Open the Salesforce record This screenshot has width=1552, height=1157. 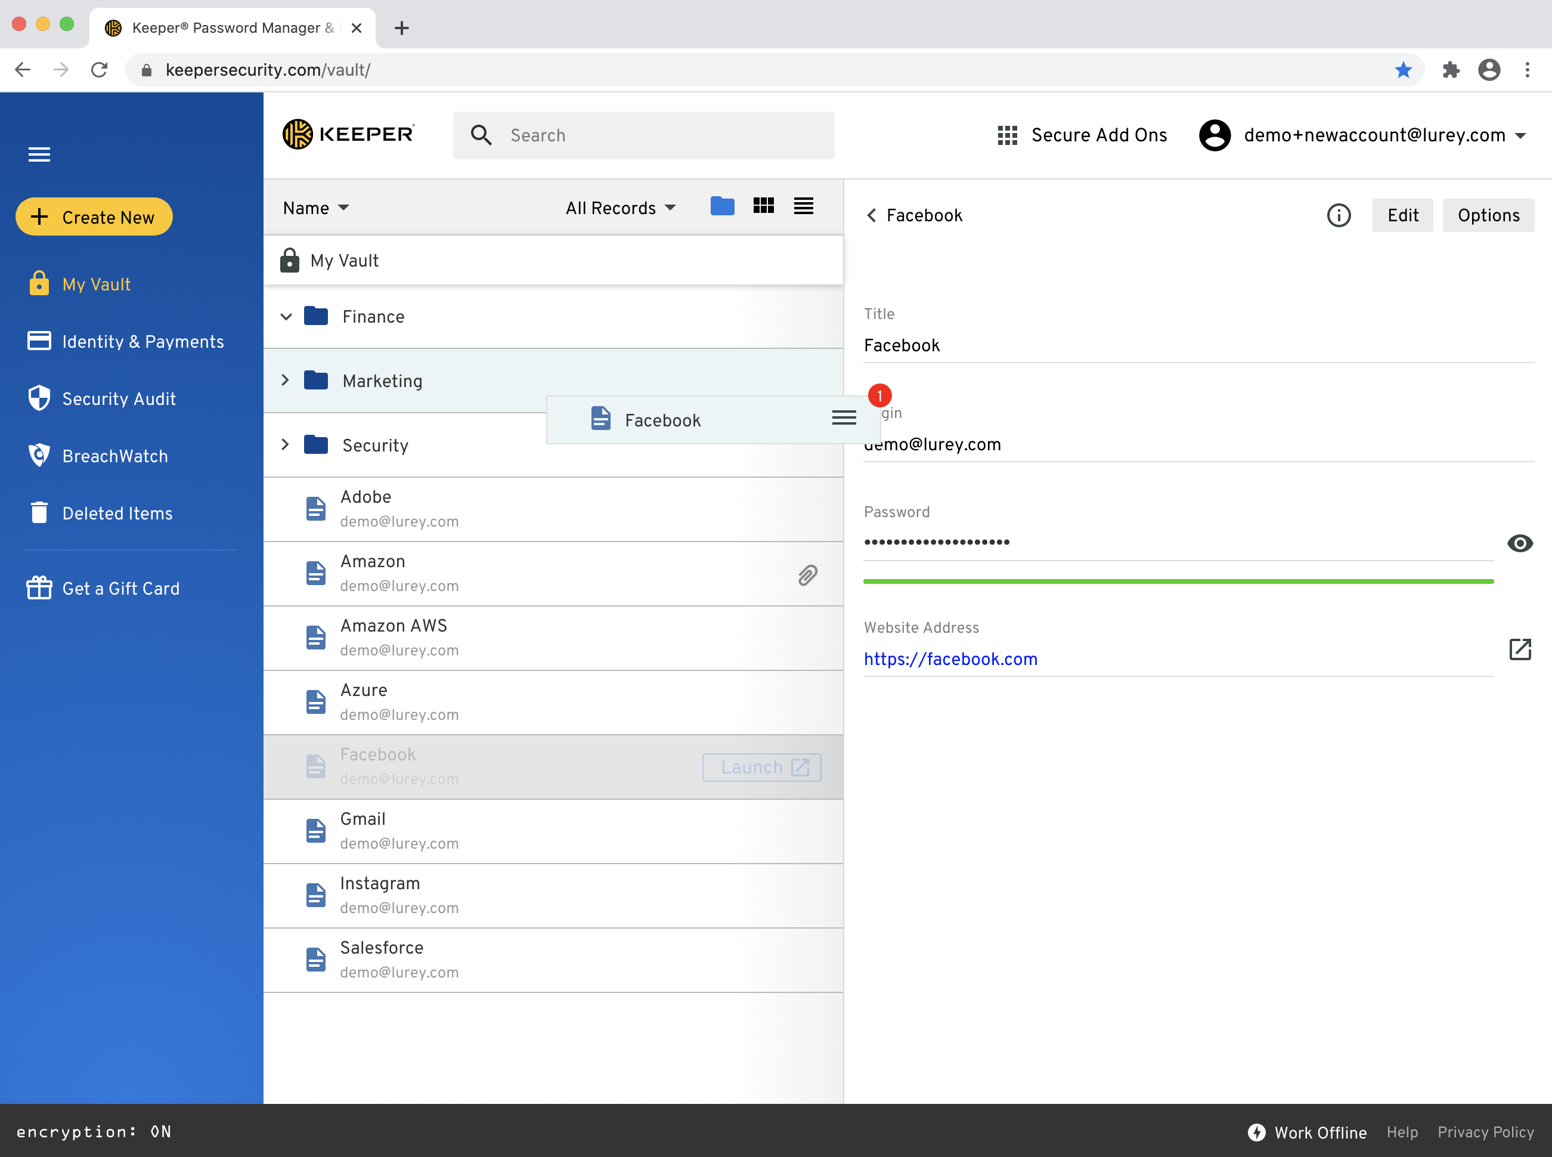(553, 960)
